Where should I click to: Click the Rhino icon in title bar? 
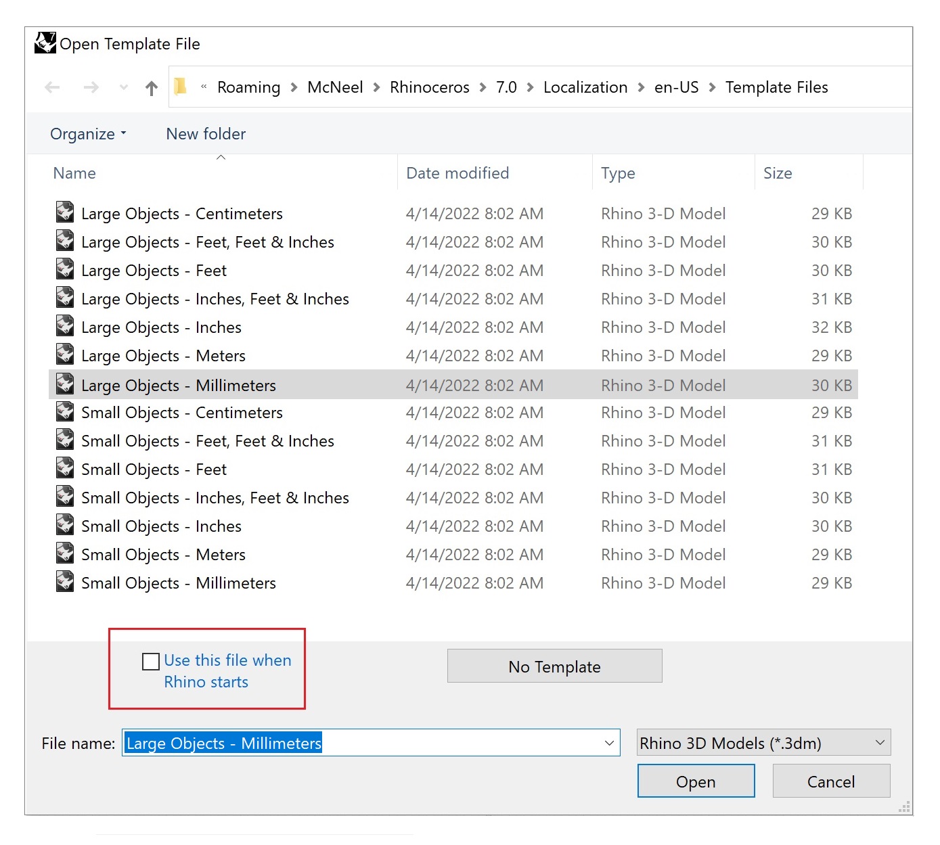[x=45, y=43]
